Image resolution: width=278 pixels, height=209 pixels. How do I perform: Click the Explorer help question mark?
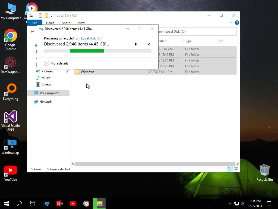click(237, 23)
